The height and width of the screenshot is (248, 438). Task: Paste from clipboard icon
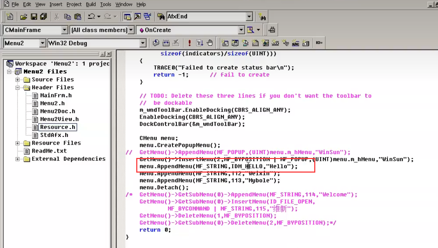pyautogui.click(x=77, y=16)
